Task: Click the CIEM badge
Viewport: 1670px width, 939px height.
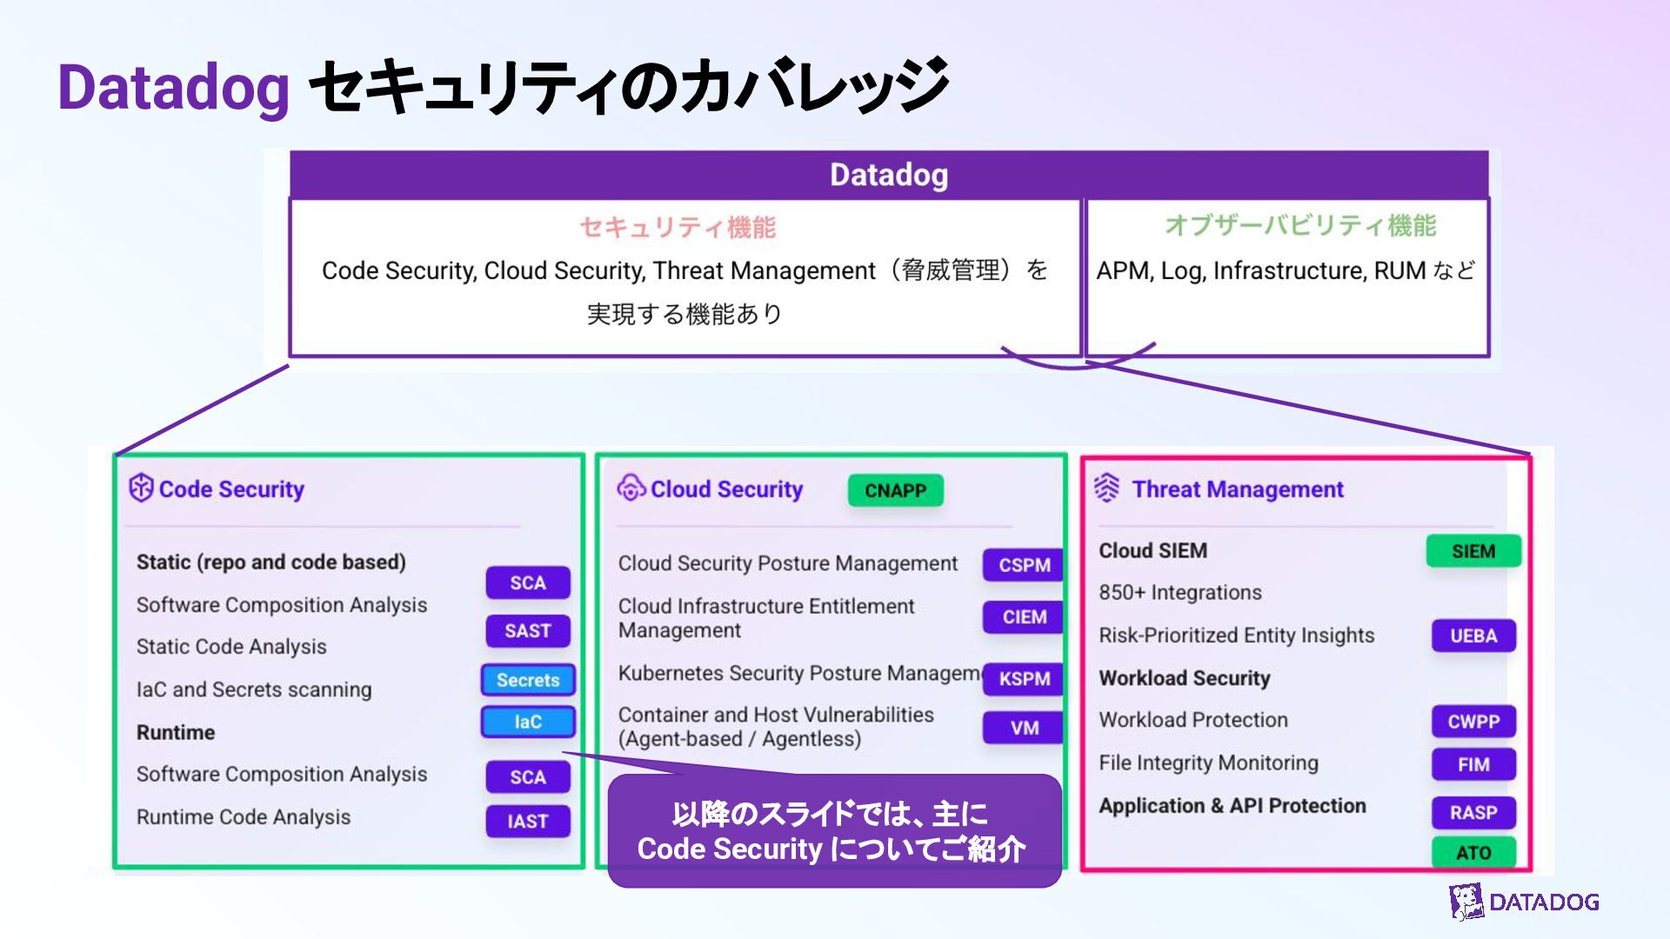Action: 1024,617
